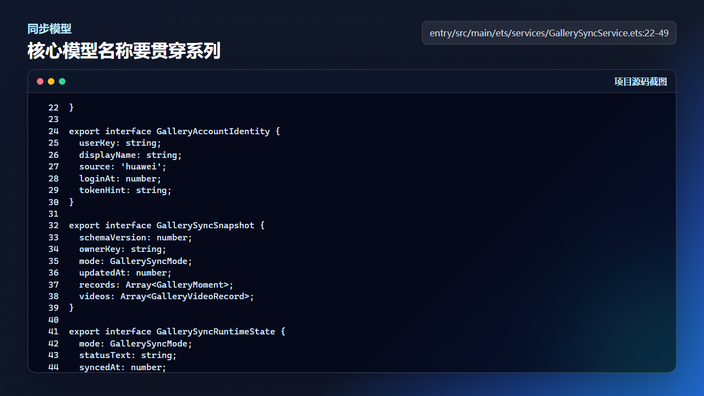The width and height of the screenshot is (704, 396).
Task: Click the green window dot
Action: 62,81
